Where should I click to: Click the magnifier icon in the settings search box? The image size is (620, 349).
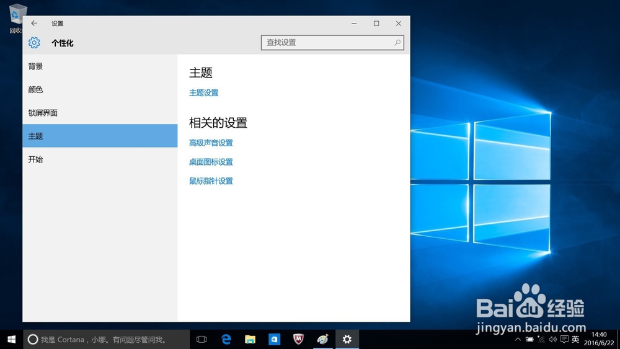(397, 42)
